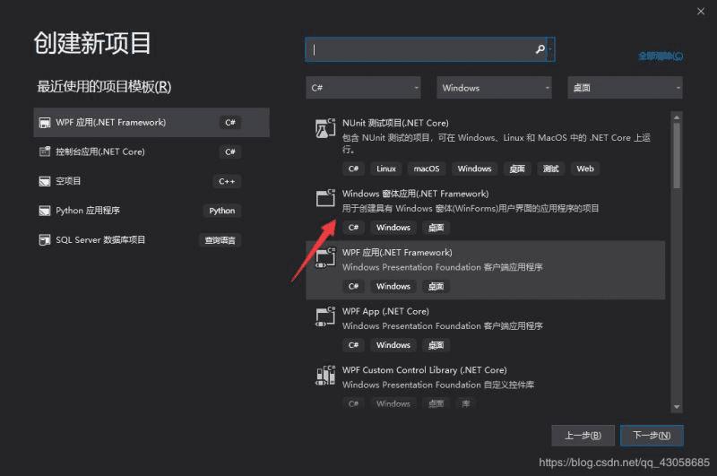Select recent template SQL Server 数据库项目
This screenshot has height=476, width=717.
click(151, 240)
